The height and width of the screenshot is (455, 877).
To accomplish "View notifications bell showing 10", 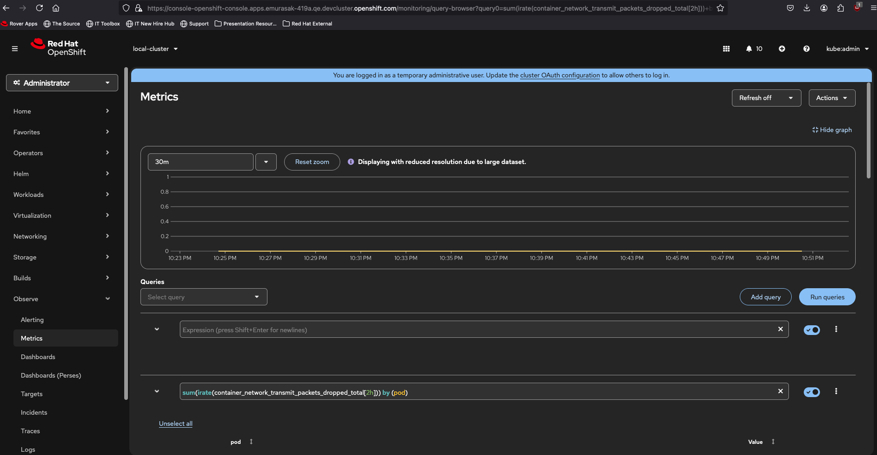I will (x=754, y=49).
